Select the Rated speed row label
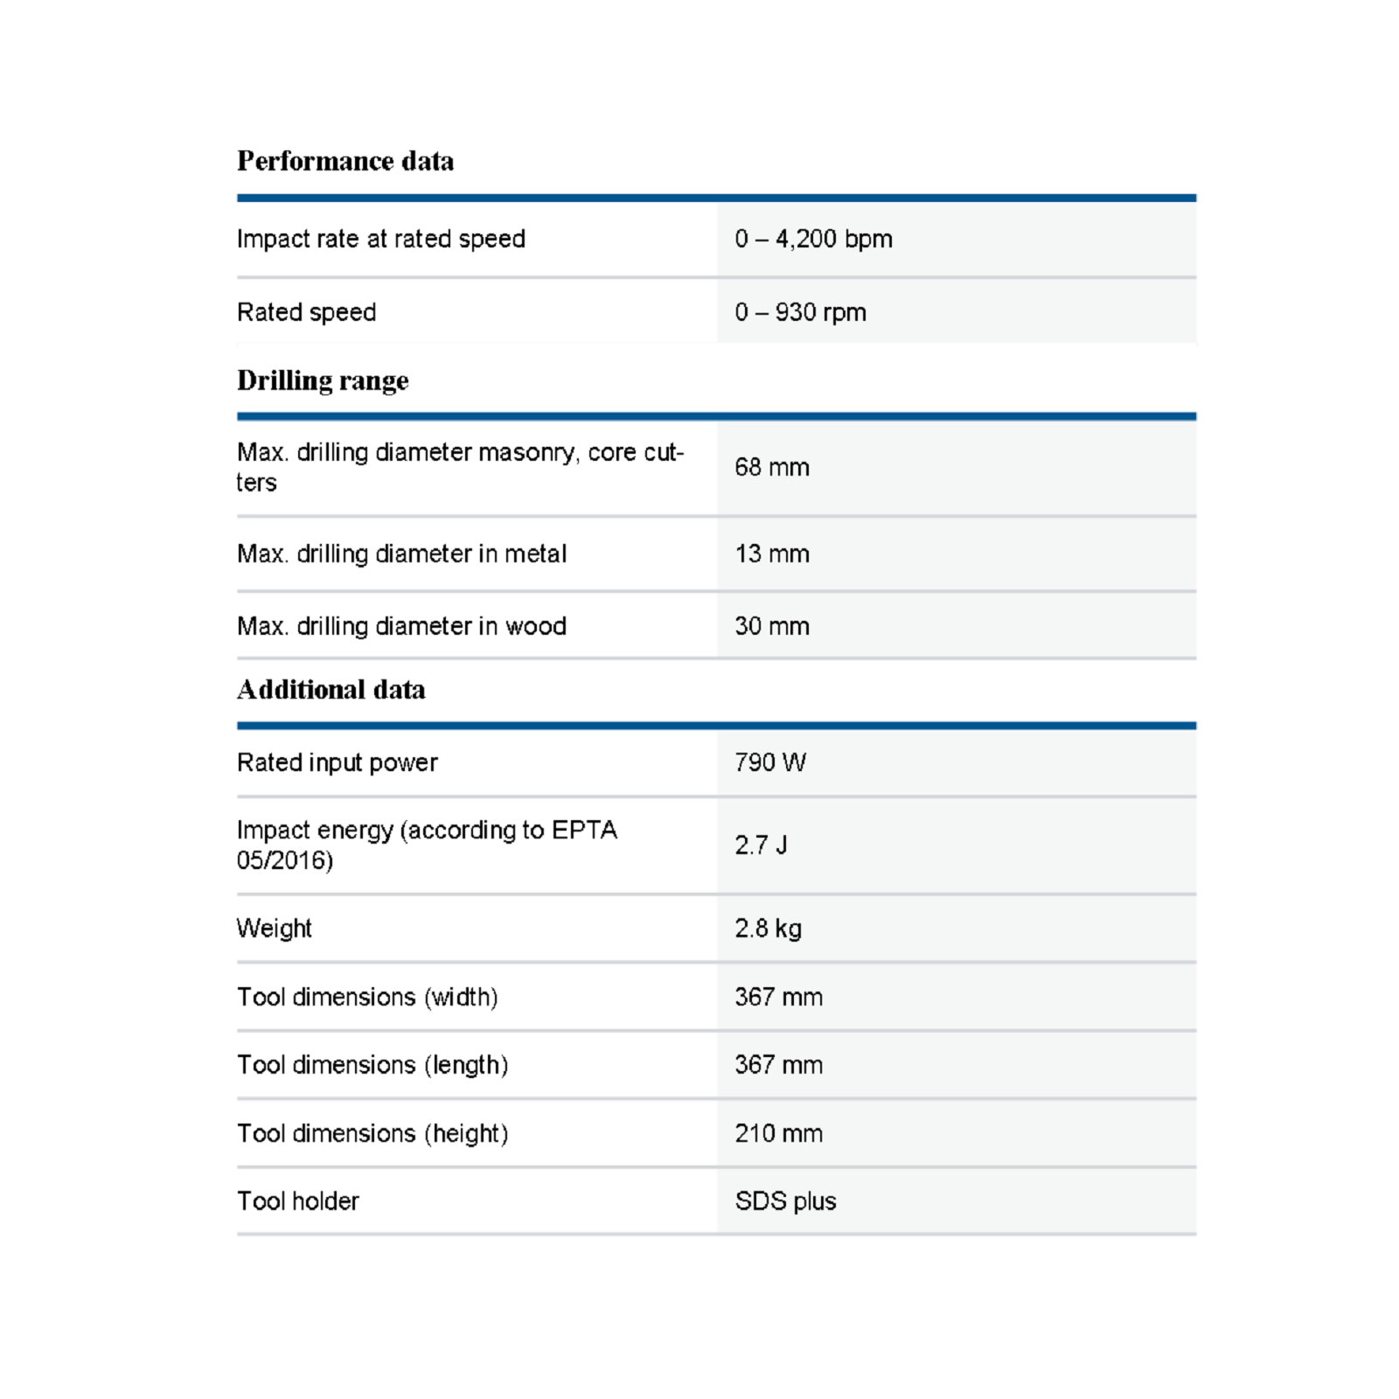Screen dimensions: 1399x1399 [306, 312]
